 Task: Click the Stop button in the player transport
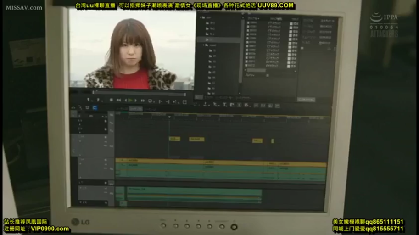(x=112, y=100)
